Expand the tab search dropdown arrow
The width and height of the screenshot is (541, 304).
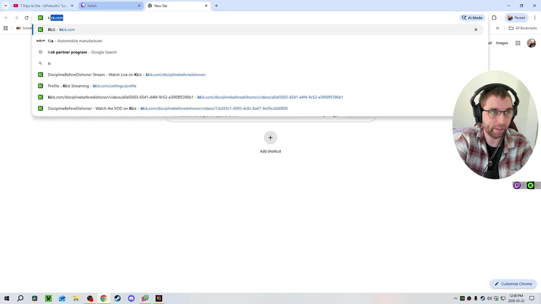[5, 5]
